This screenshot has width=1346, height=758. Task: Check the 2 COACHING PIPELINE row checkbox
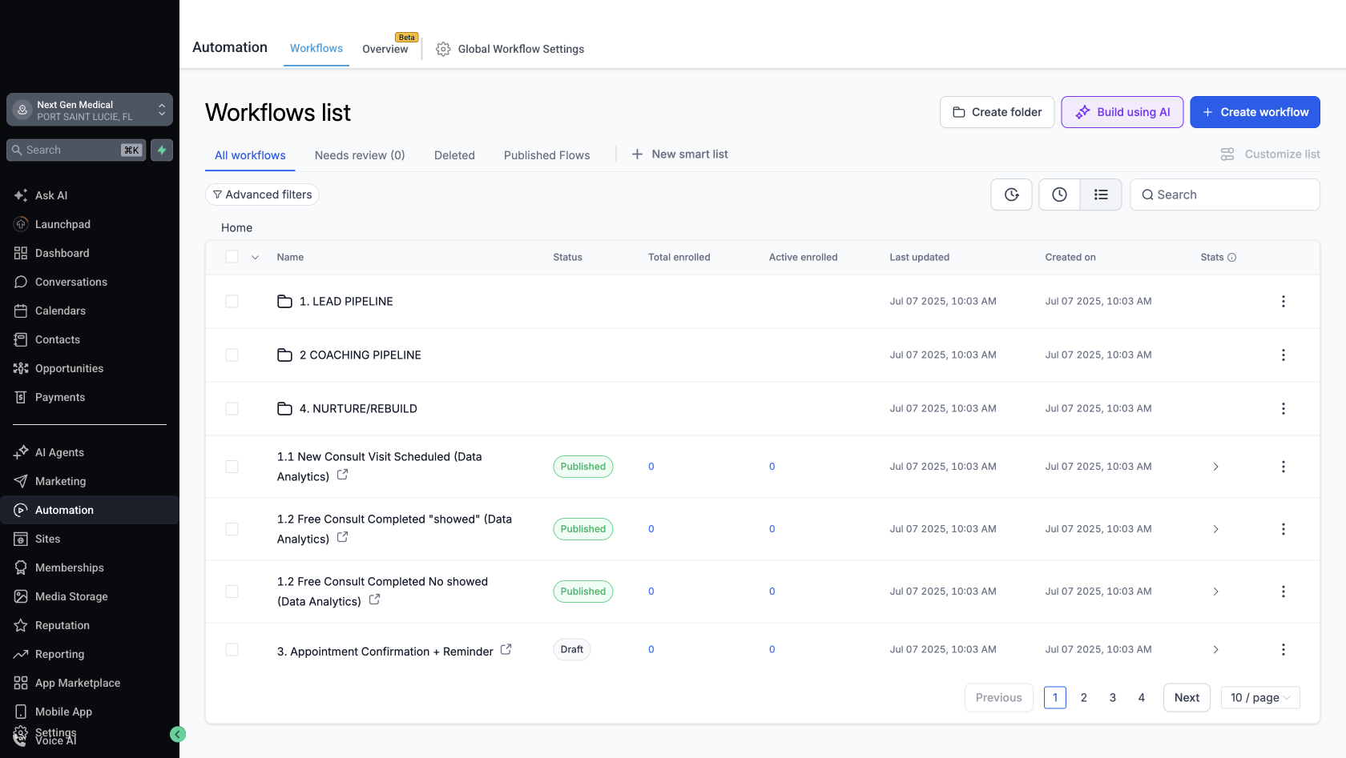click(232, 355)
